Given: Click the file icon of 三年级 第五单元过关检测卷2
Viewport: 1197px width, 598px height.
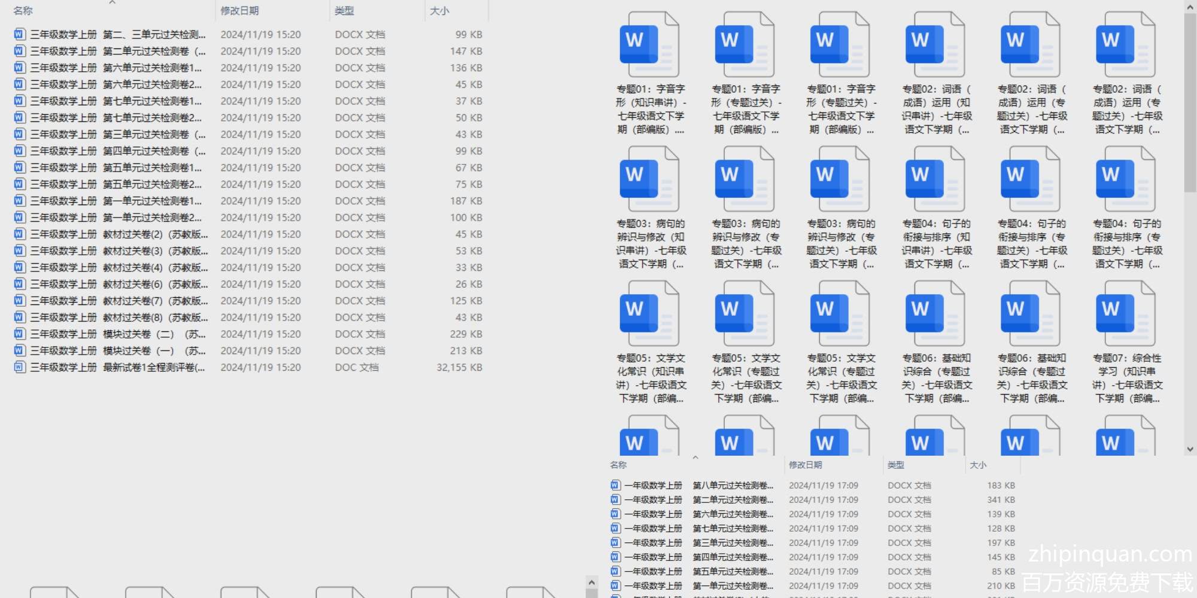Looking at the screenshot, I should (19, 184).
